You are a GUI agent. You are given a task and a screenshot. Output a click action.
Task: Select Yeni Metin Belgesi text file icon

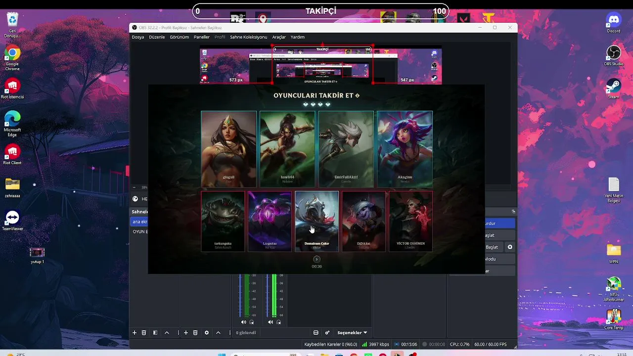click(x=614, y=190)
